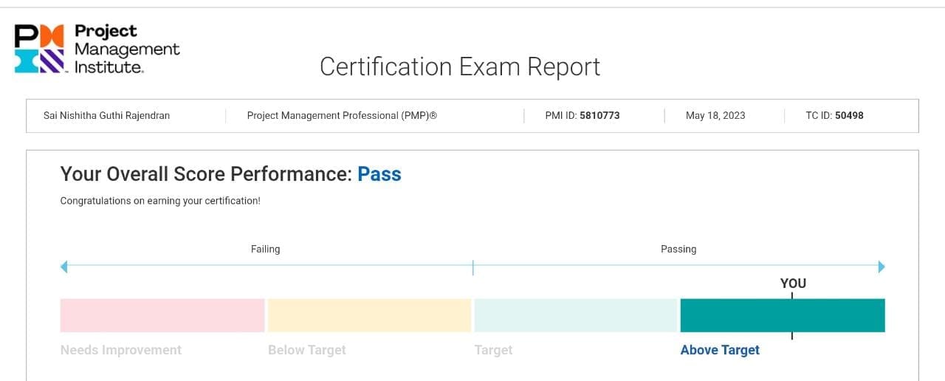Click the left arrowhead of score scale
The height and width of the screenshot is (381, 945).
click(64, 267)
